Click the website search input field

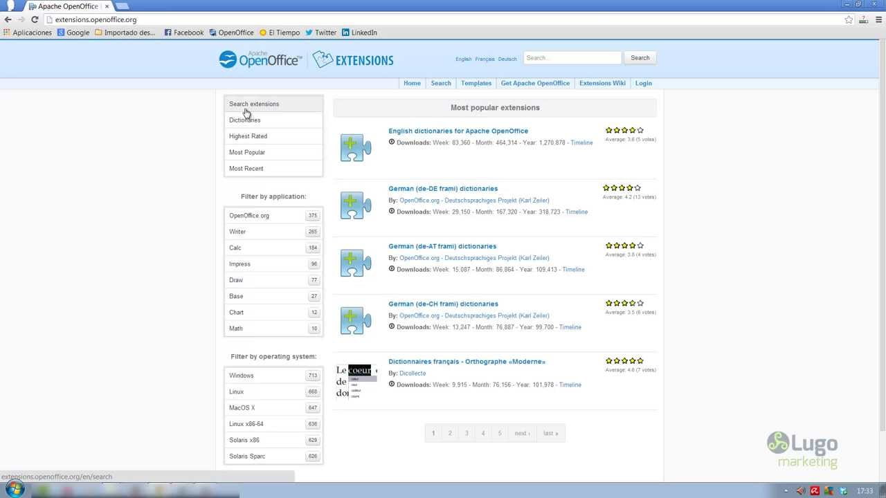[572, 58]
